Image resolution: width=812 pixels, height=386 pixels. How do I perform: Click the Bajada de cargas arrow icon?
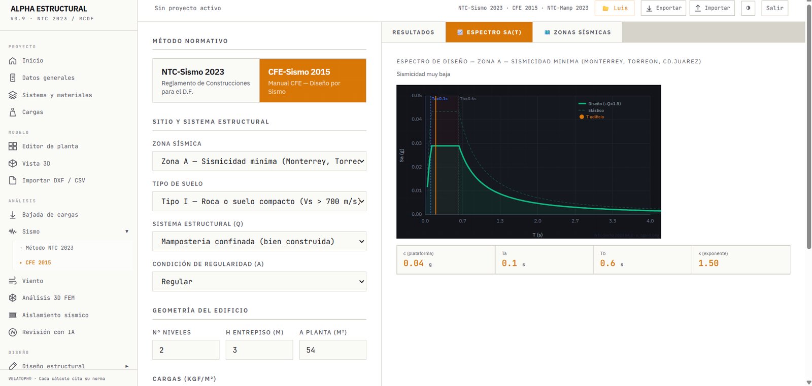pyautogui.click(x=13, y=215)
